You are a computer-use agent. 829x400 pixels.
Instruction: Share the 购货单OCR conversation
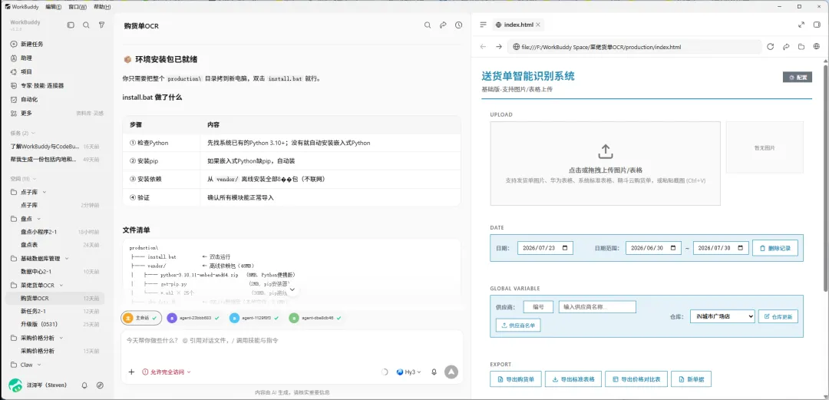click(x=443, y=25)
